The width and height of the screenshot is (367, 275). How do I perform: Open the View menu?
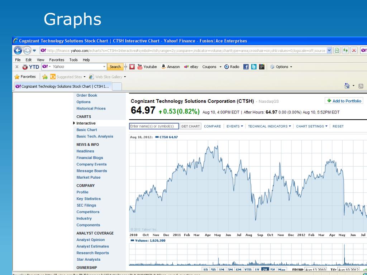pyautogui.click(x=40, y=60)
